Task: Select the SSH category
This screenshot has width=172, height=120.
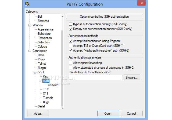Action: coord(41,72)
